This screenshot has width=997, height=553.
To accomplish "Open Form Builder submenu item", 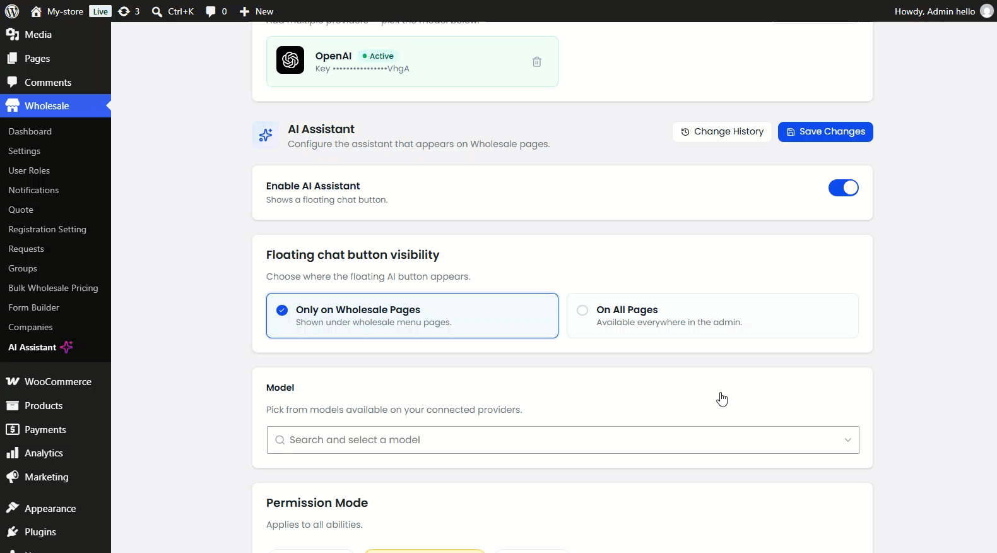I will (34, 307).
